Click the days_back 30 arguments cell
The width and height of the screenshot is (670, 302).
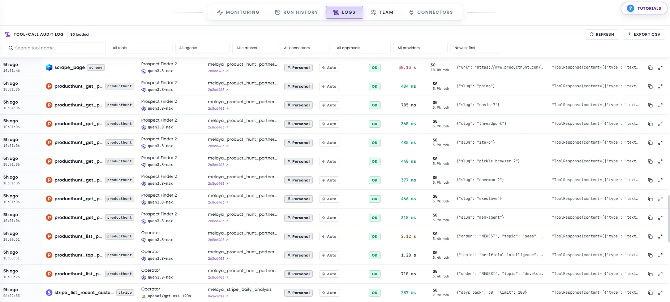point(491,293)
